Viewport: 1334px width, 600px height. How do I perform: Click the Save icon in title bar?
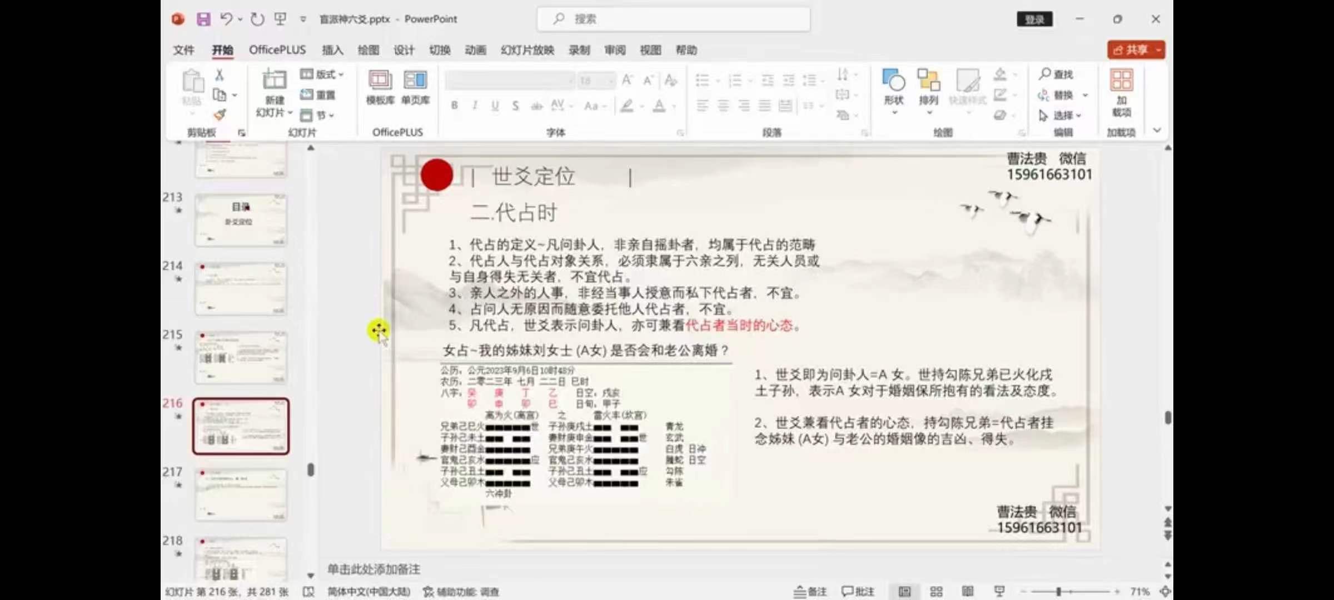[203, 19]
